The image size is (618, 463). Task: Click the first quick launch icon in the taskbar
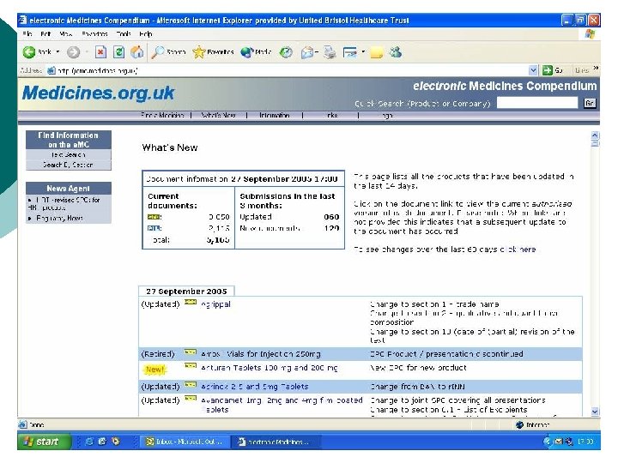89,442
